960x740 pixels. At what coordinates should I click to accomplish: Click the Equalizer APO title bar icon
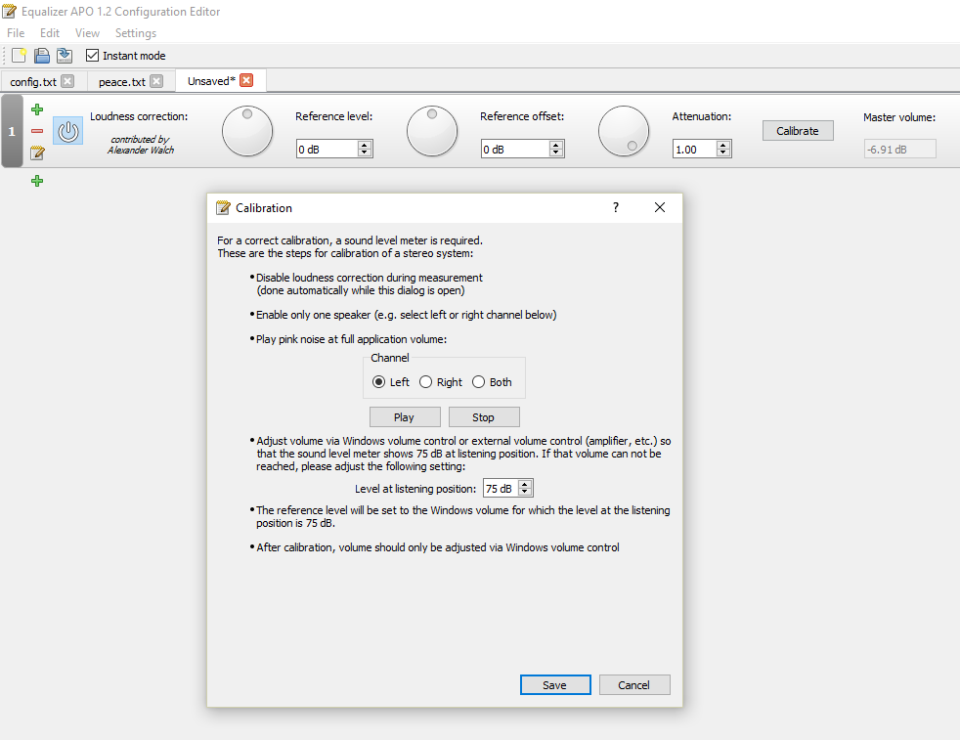point(9,11)
